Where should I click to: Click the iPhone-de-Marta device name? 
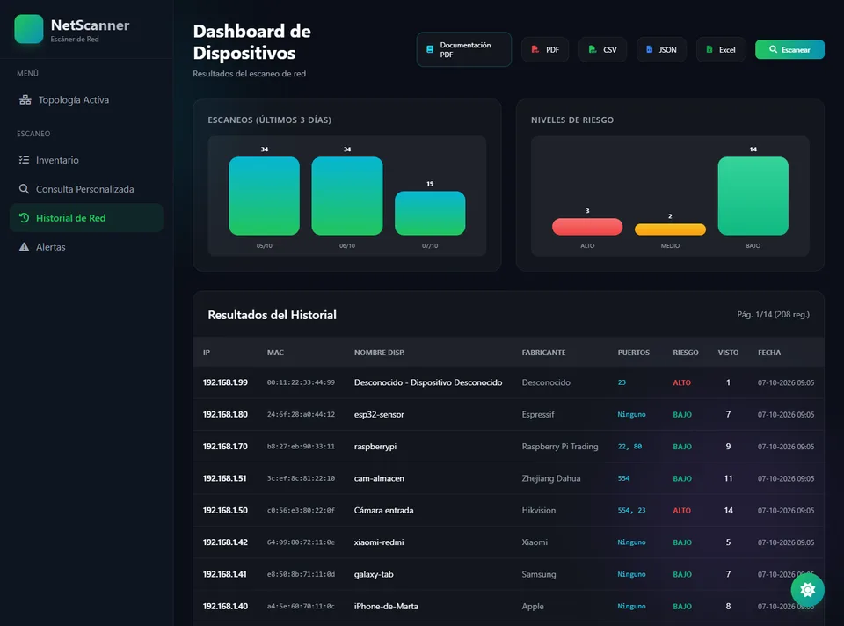[386, 606]
